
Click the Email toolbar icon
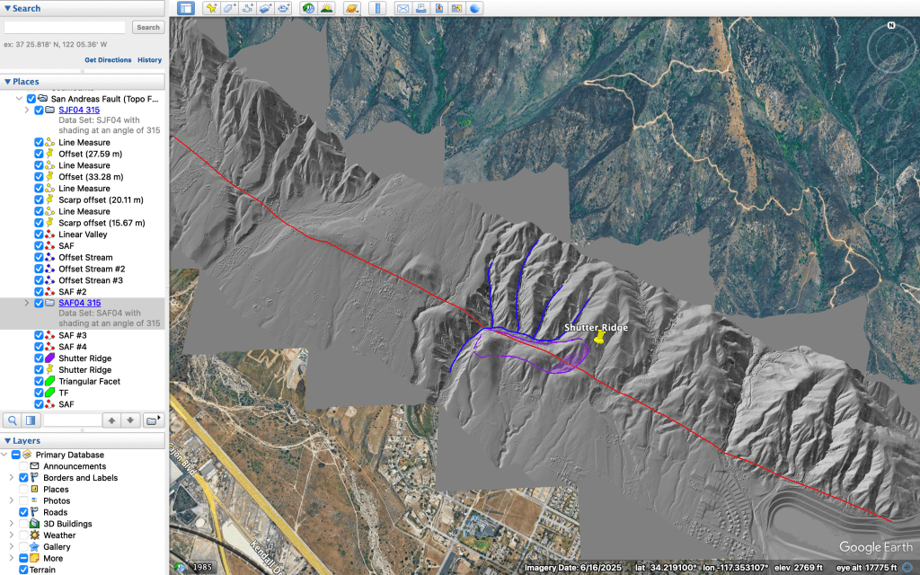tap(402, 8)
